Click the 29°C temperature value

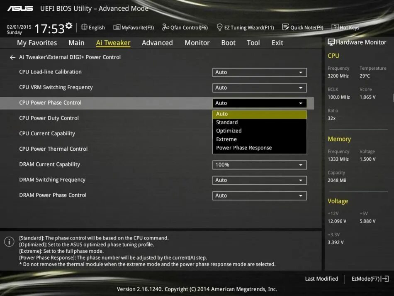coord(365,76)
